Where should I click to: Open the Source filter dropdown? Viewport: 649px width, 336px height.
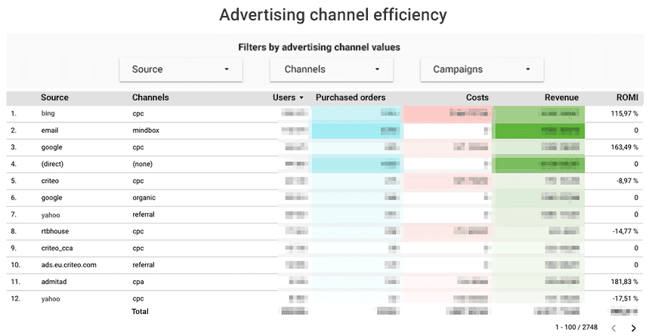click(x=181, y=69)
